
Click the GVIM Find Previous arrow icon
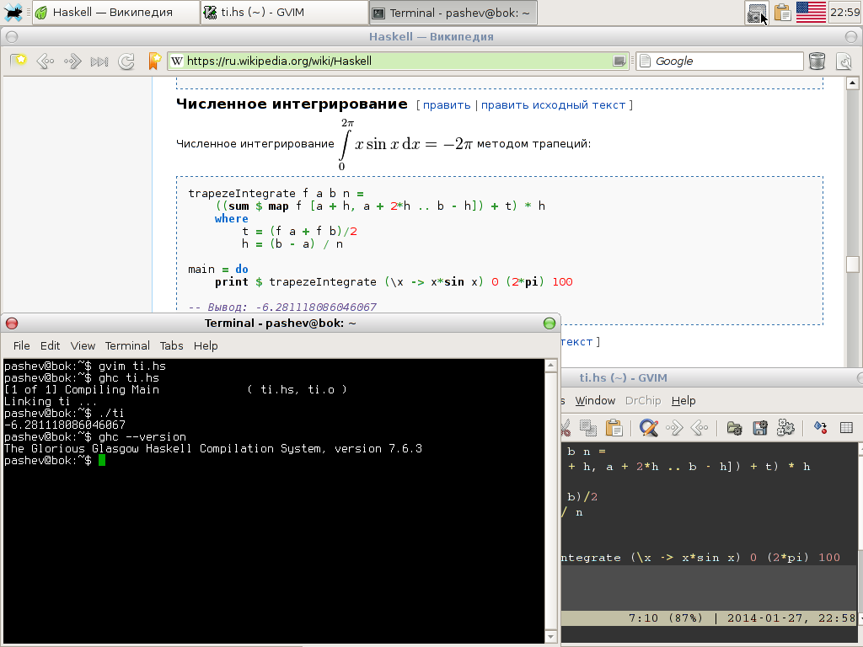point(700,427)
